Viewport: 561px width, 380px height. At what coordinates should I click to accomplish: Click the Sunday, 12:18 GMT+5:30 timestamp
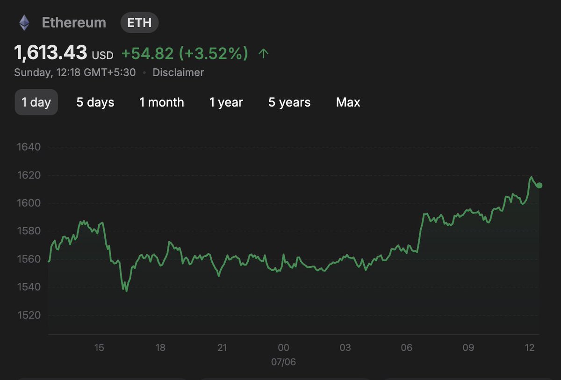pos(75,72)
